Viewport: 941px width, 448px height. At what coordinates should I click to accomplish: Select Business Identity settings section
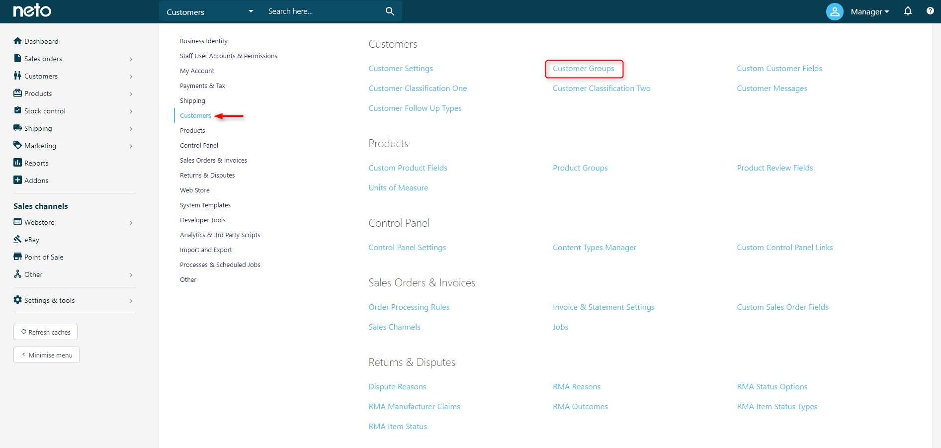coord(204,41)
